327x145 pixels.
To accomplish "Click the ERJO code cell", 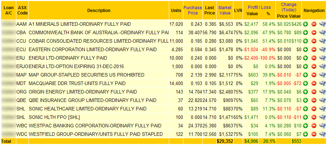I will [x=23, y=66].
